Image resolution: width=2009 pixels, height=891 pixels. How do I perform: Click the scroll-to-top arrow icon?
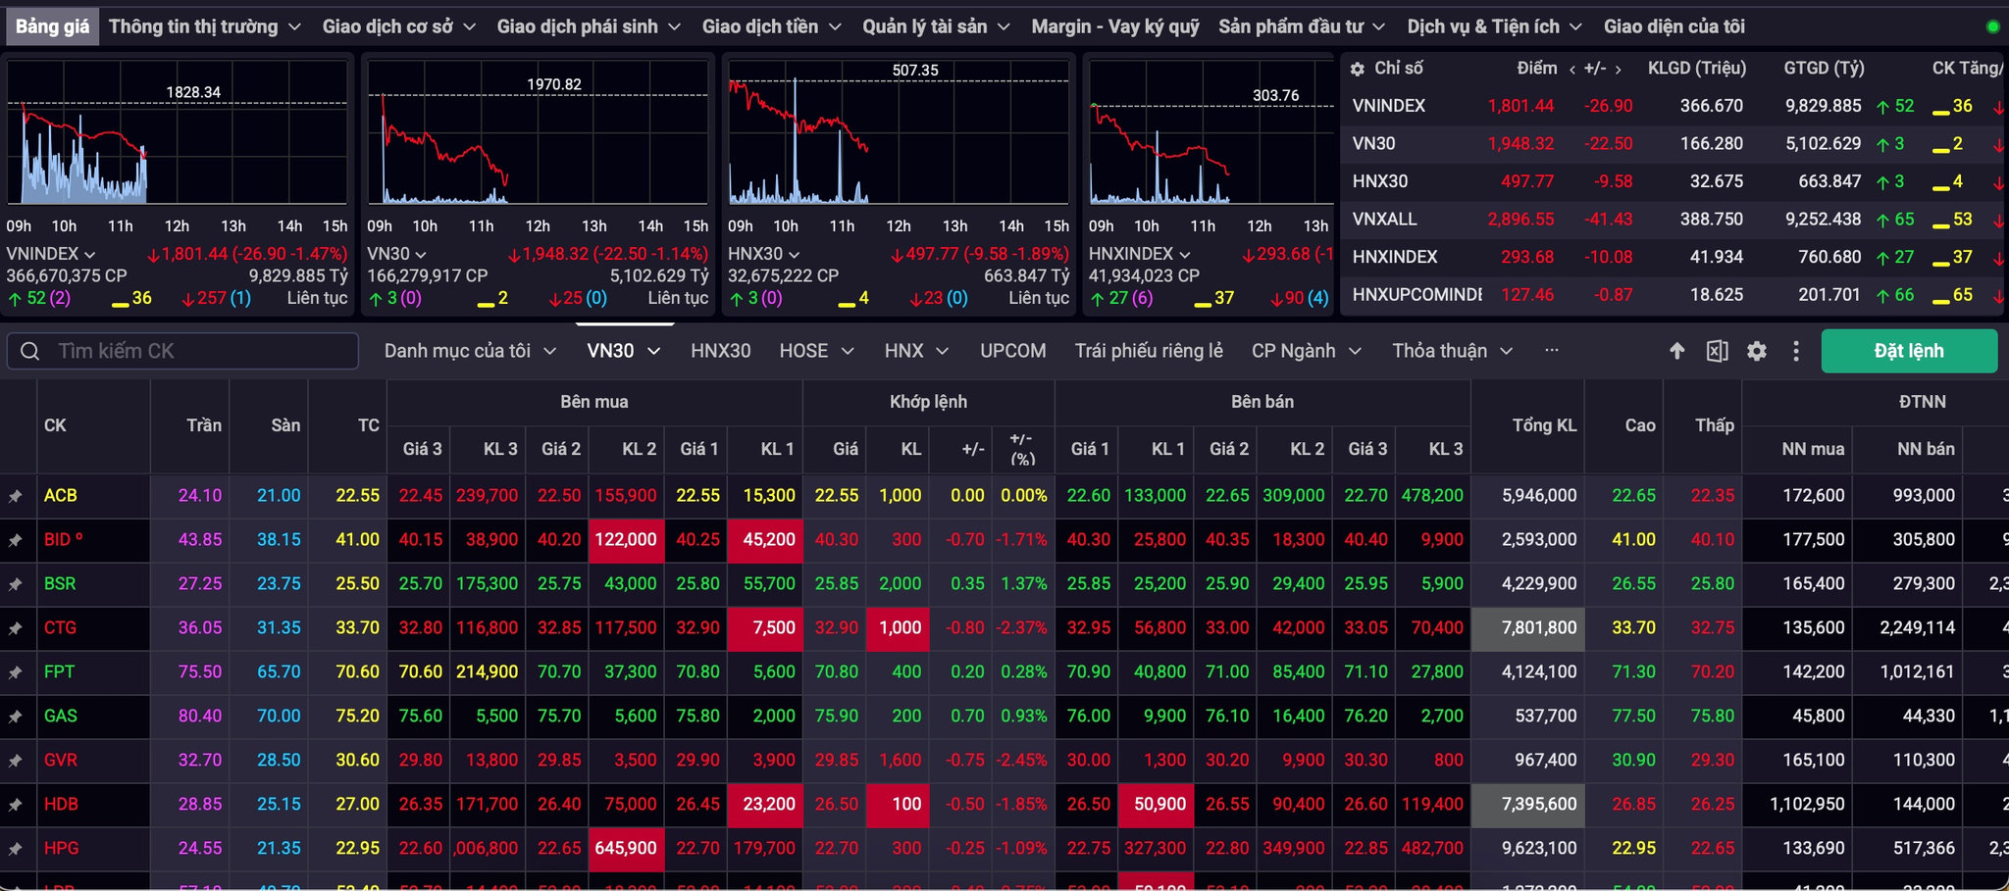tap(1677, 351)
